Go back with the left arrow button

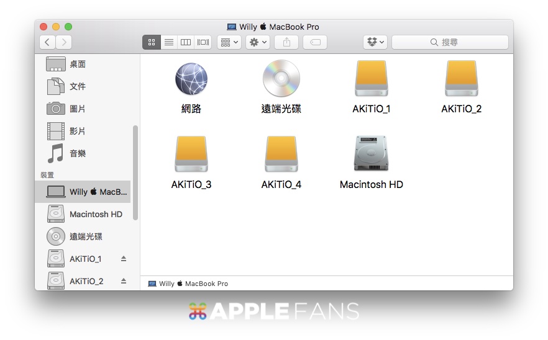[47, 42]
